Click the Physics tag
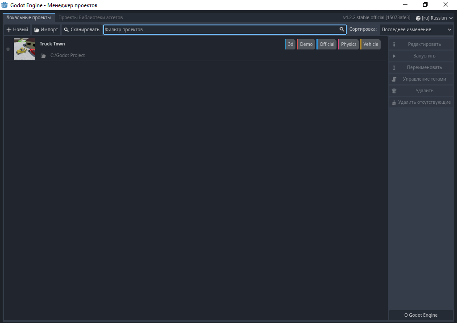The image size is (457, 323). (x=349, y=44)
